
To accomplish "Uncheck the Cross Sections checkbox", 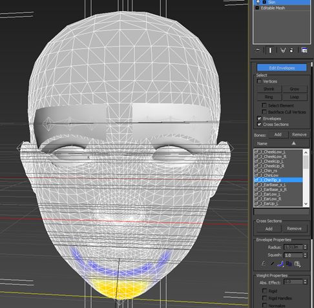I will click(x=259, y=124).
